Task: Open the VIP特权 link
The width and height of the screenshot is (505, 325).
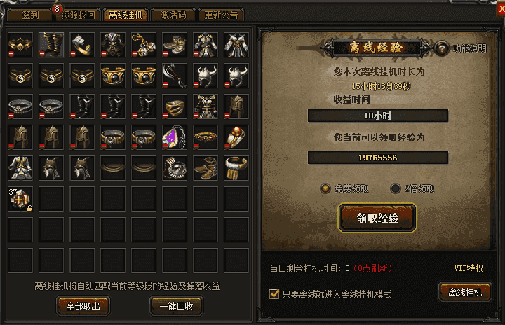Action: [469, 268]
